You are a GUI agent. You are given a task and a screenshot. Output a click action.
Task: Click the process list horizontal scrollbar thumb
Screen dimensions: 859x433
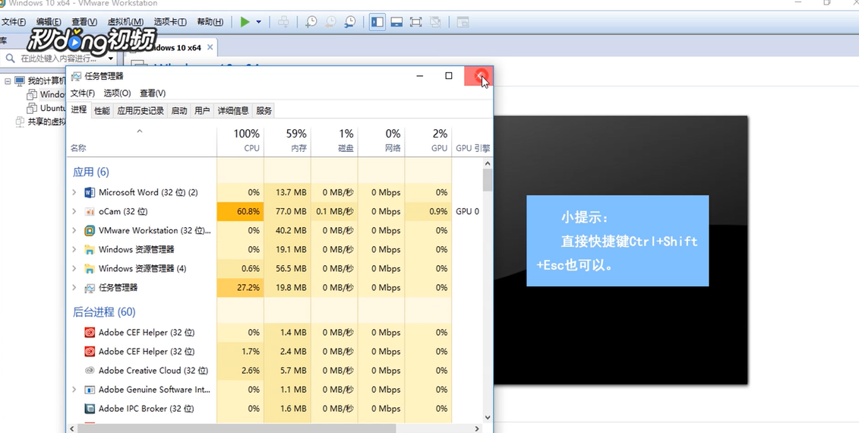[235, 428]
